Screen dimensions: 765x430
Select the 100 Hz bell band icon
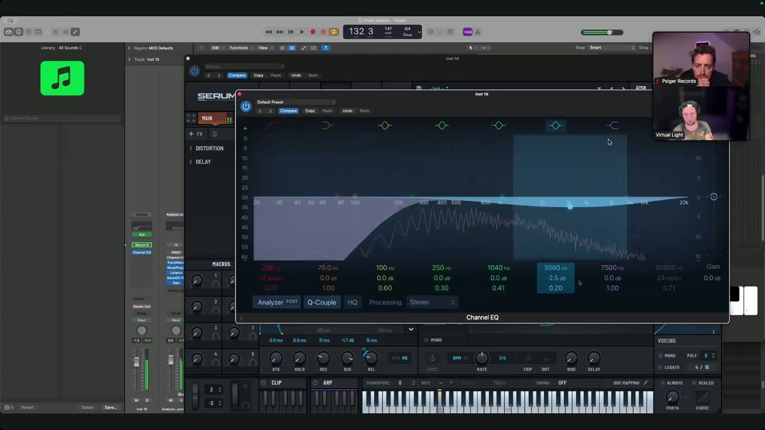click(x=385, y=125)
